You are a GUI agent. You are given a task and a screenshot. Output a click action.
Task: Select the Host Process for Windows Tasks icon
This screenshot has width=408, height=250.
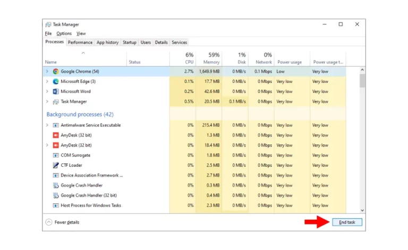pos(56,205)
